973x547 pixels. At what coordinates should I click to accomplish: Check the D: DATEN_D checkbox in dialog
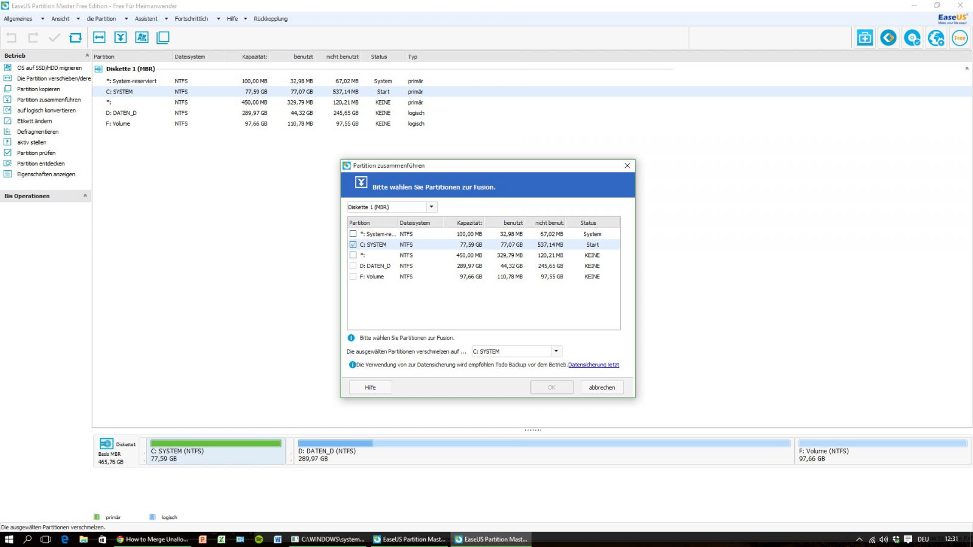click(353, 266)
